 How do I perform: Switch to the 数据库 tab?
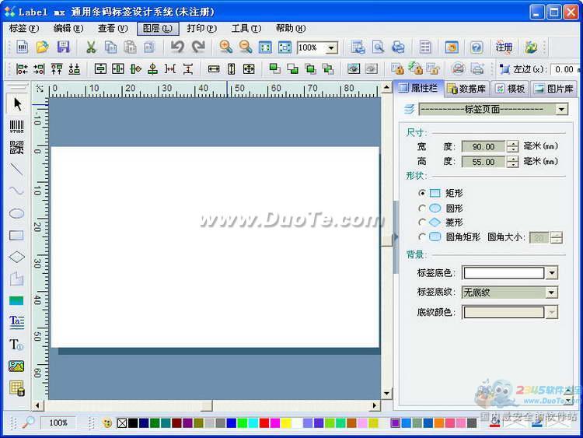pyautogui.click(x=467, y=89)
